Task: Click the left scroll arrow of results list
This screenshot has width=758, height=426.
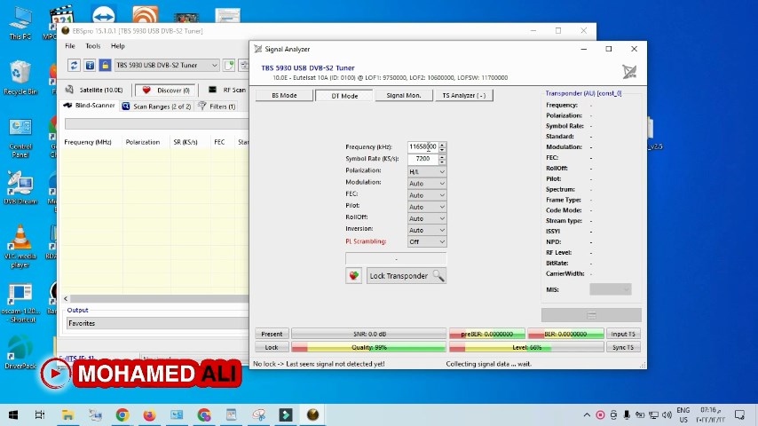Action: [66, 299]
